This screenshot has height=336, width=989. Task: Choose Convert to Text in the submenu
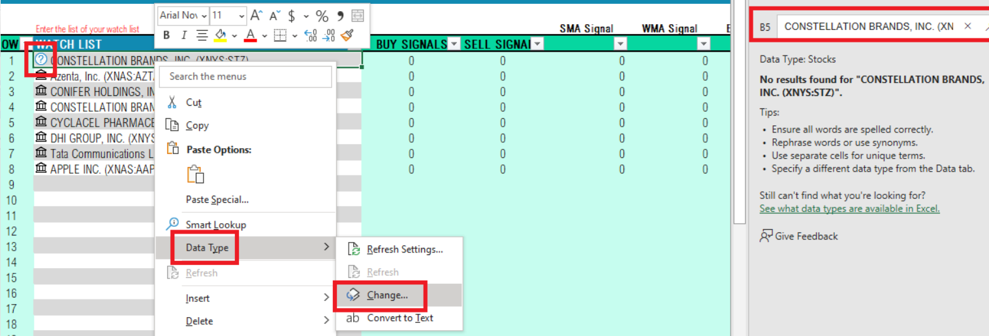click(400, 318)
